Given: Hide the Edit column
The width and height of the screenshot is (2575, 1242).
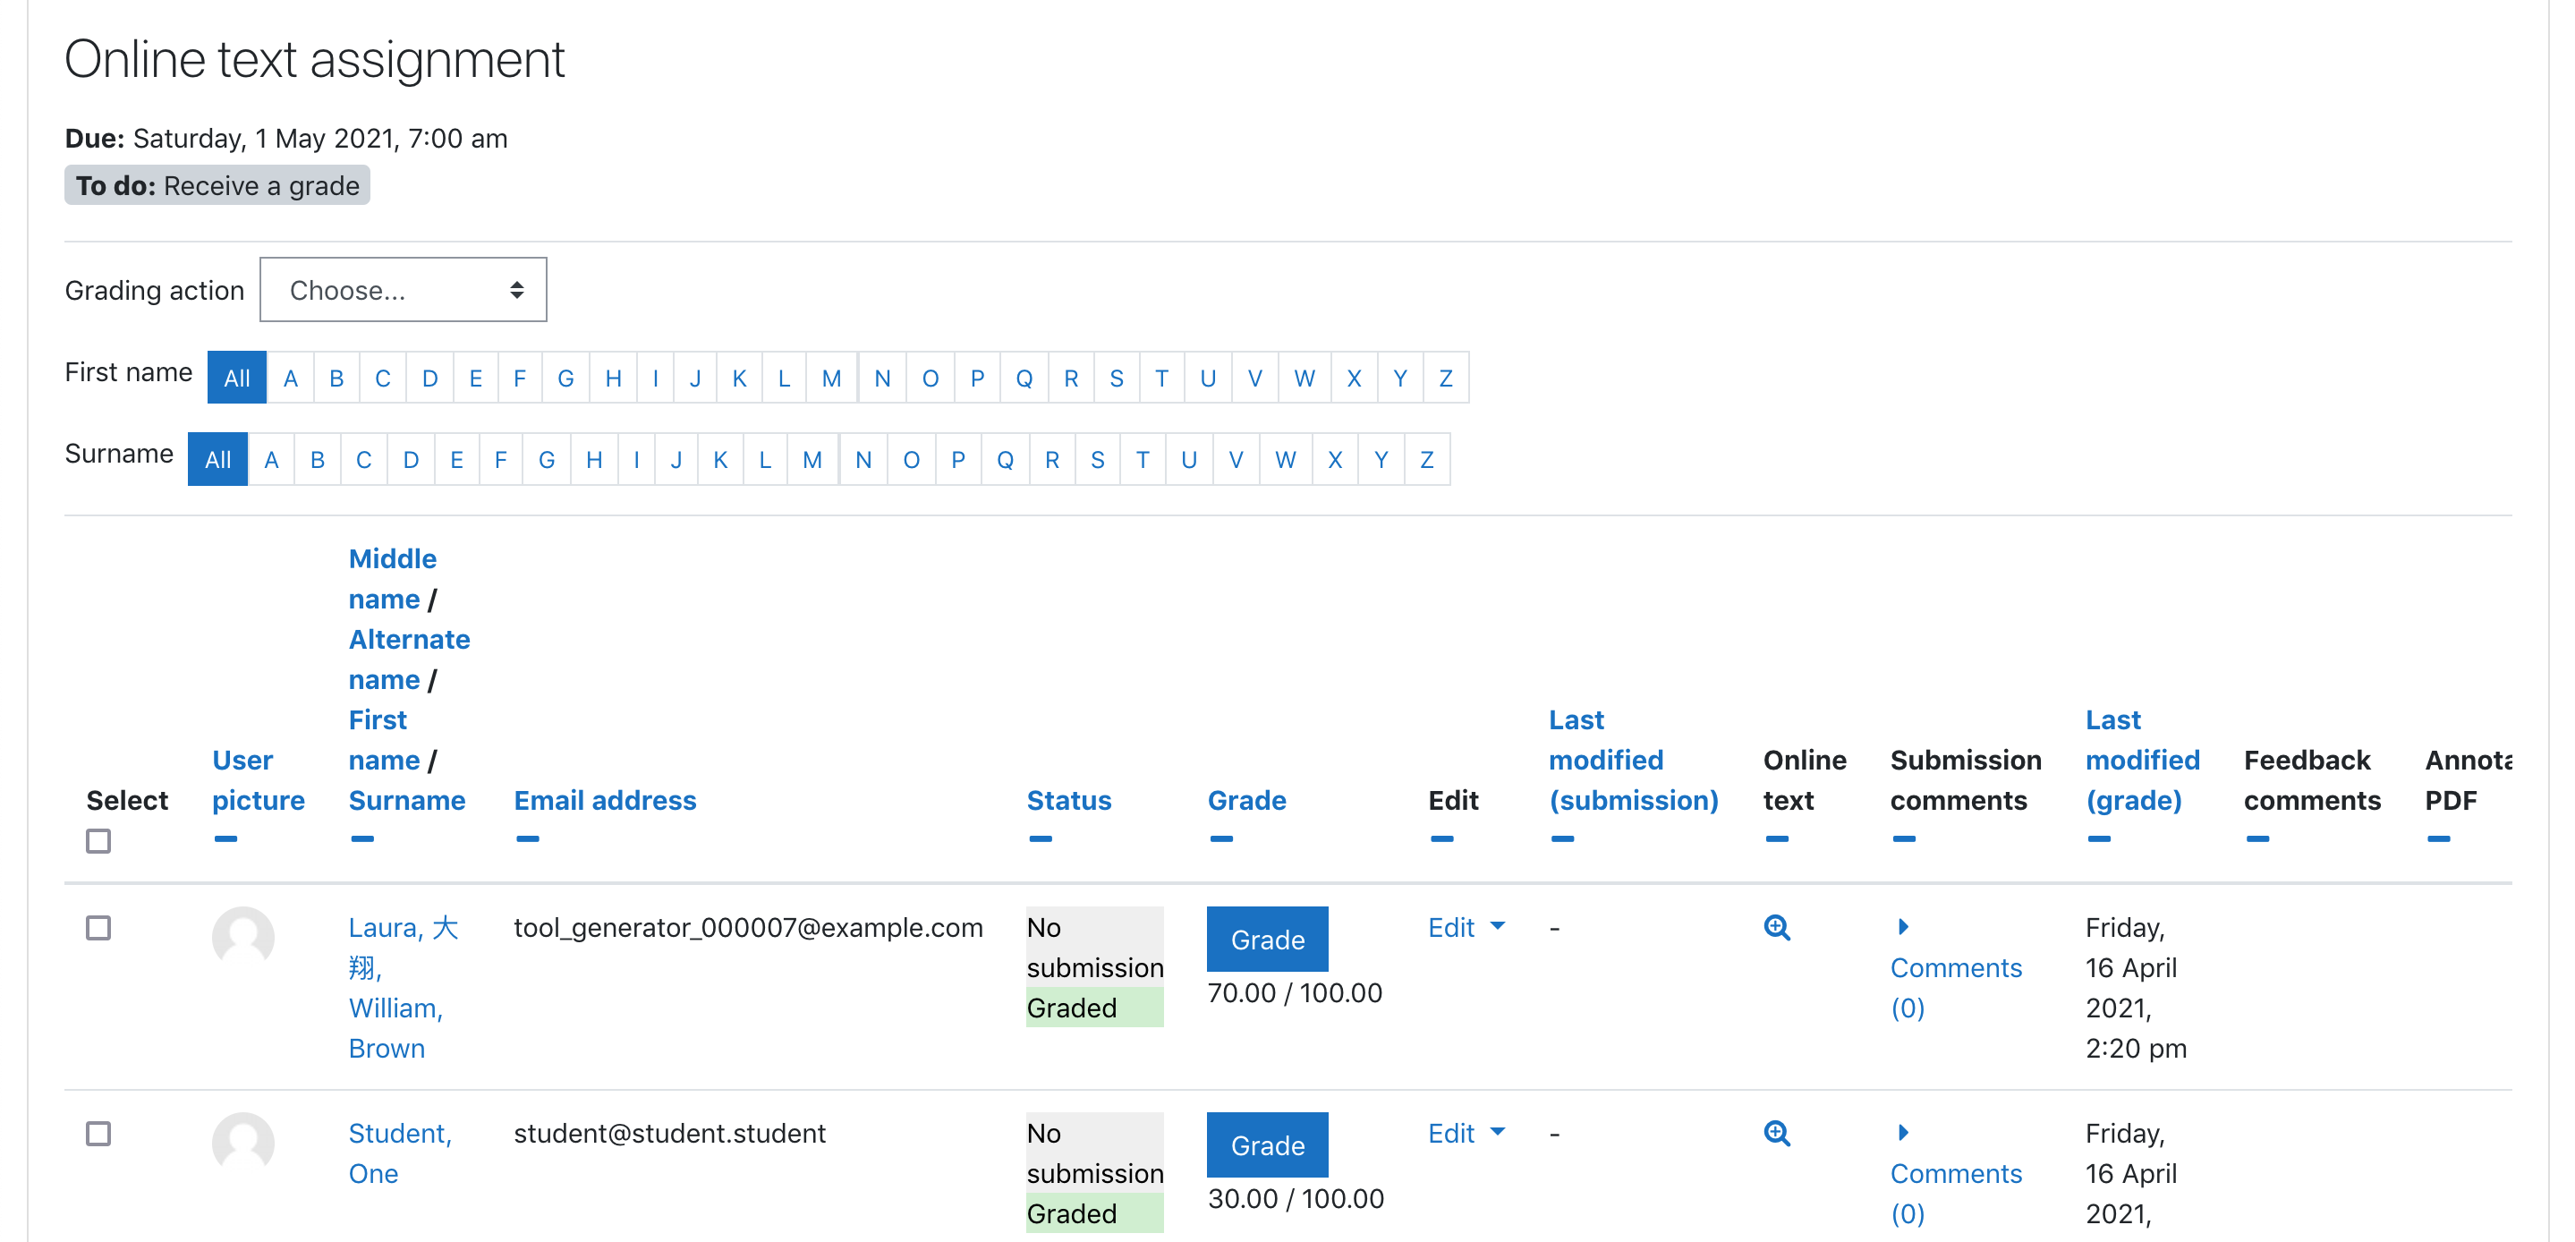Looking at the screenshot, I should tap(1441, 838).
